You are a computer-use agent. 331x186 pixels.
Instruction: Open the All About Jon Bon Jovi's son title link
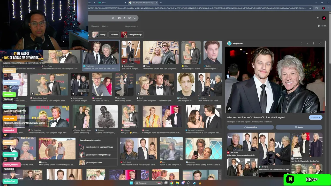[256, 117]
